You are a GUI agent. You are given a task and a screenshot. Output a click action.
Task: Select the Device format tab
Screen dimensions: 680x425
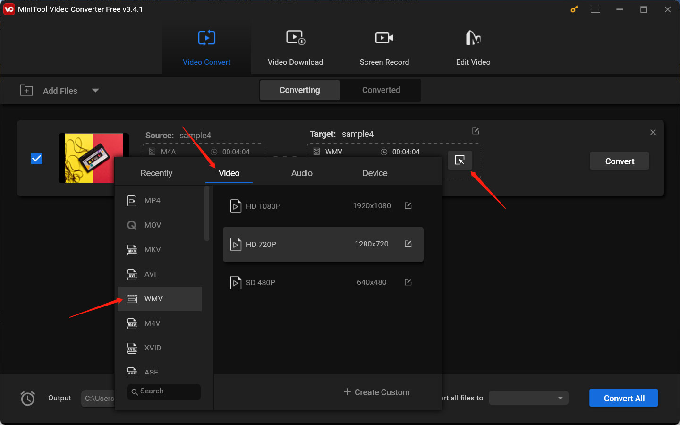pyautogui.click(x=375, y=173)
